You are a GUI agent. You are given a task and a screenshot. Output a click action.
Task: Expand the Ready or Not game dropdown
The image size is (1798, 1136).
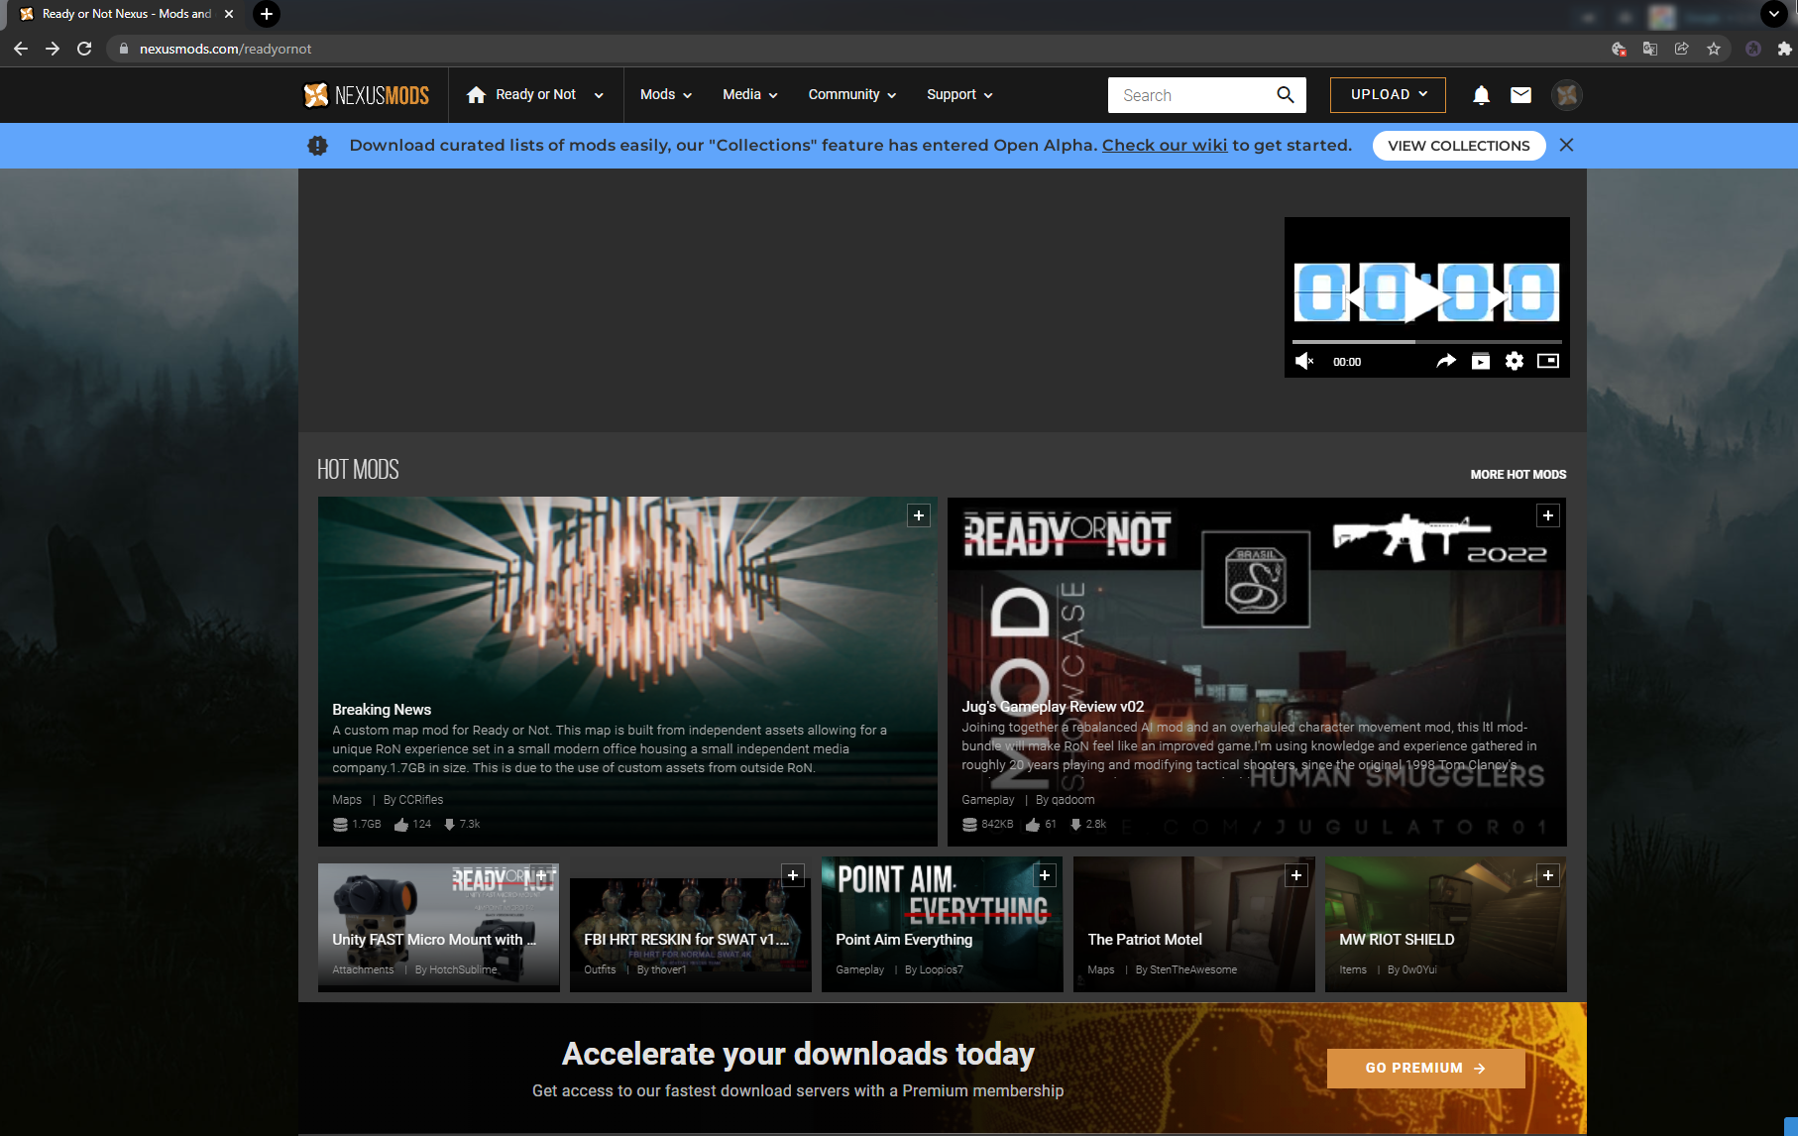pos(599,95)
